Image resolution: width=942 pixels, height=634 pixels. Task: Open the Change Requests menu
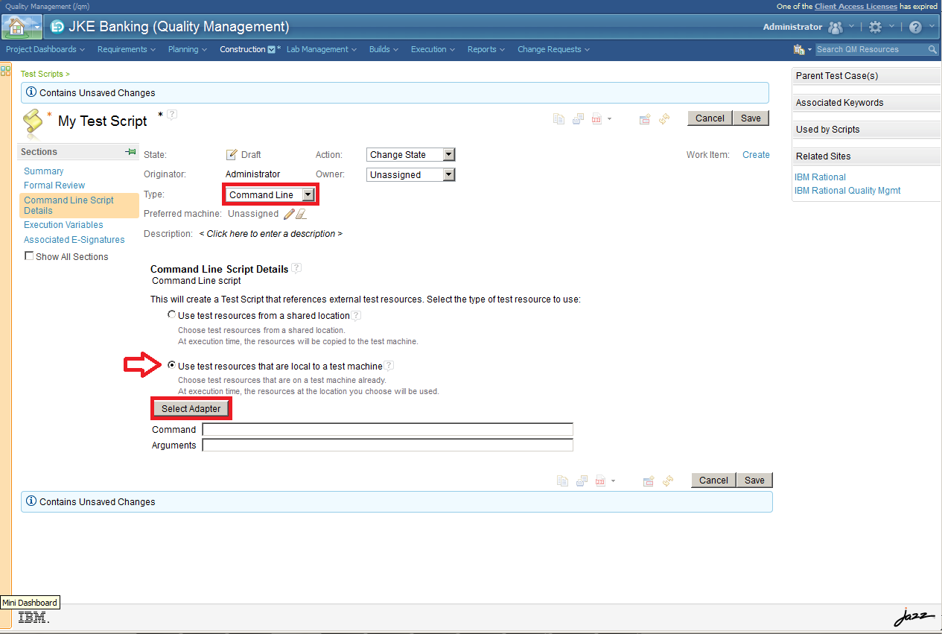pos(554,49)
